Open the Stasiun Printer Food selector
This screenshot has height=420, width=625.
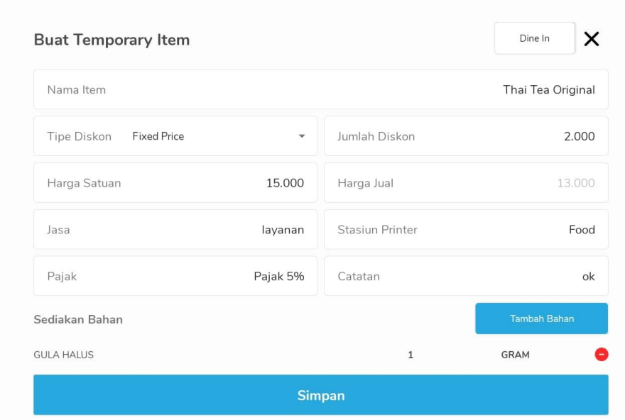click(466, 229)
